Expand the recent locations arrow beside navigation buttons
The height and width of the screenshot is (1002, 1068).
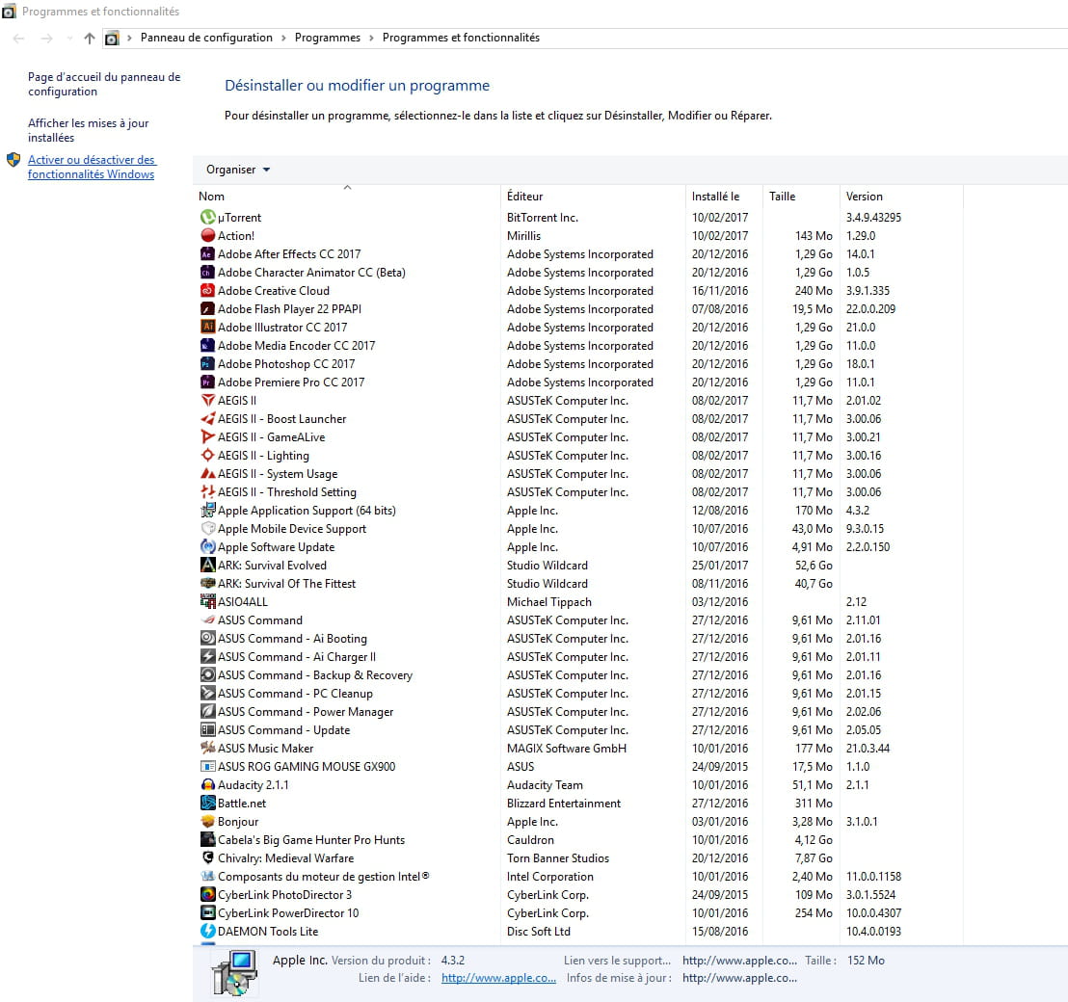(68, 39)
